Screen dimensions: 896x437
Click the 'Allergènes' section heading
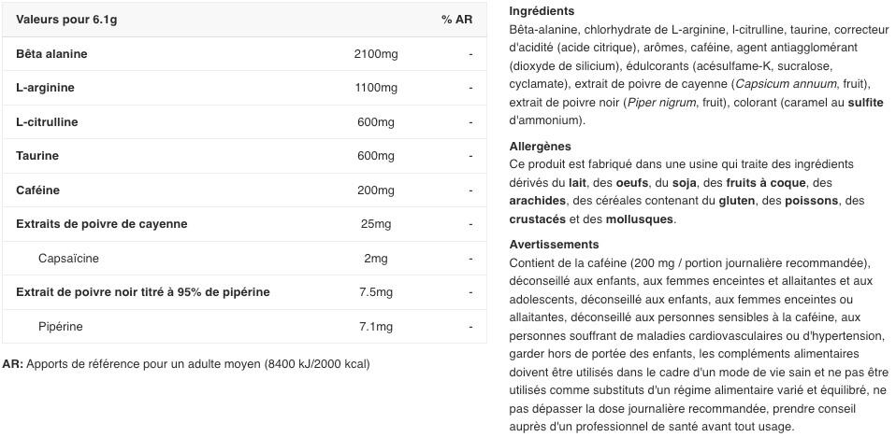tap(540, 147)
